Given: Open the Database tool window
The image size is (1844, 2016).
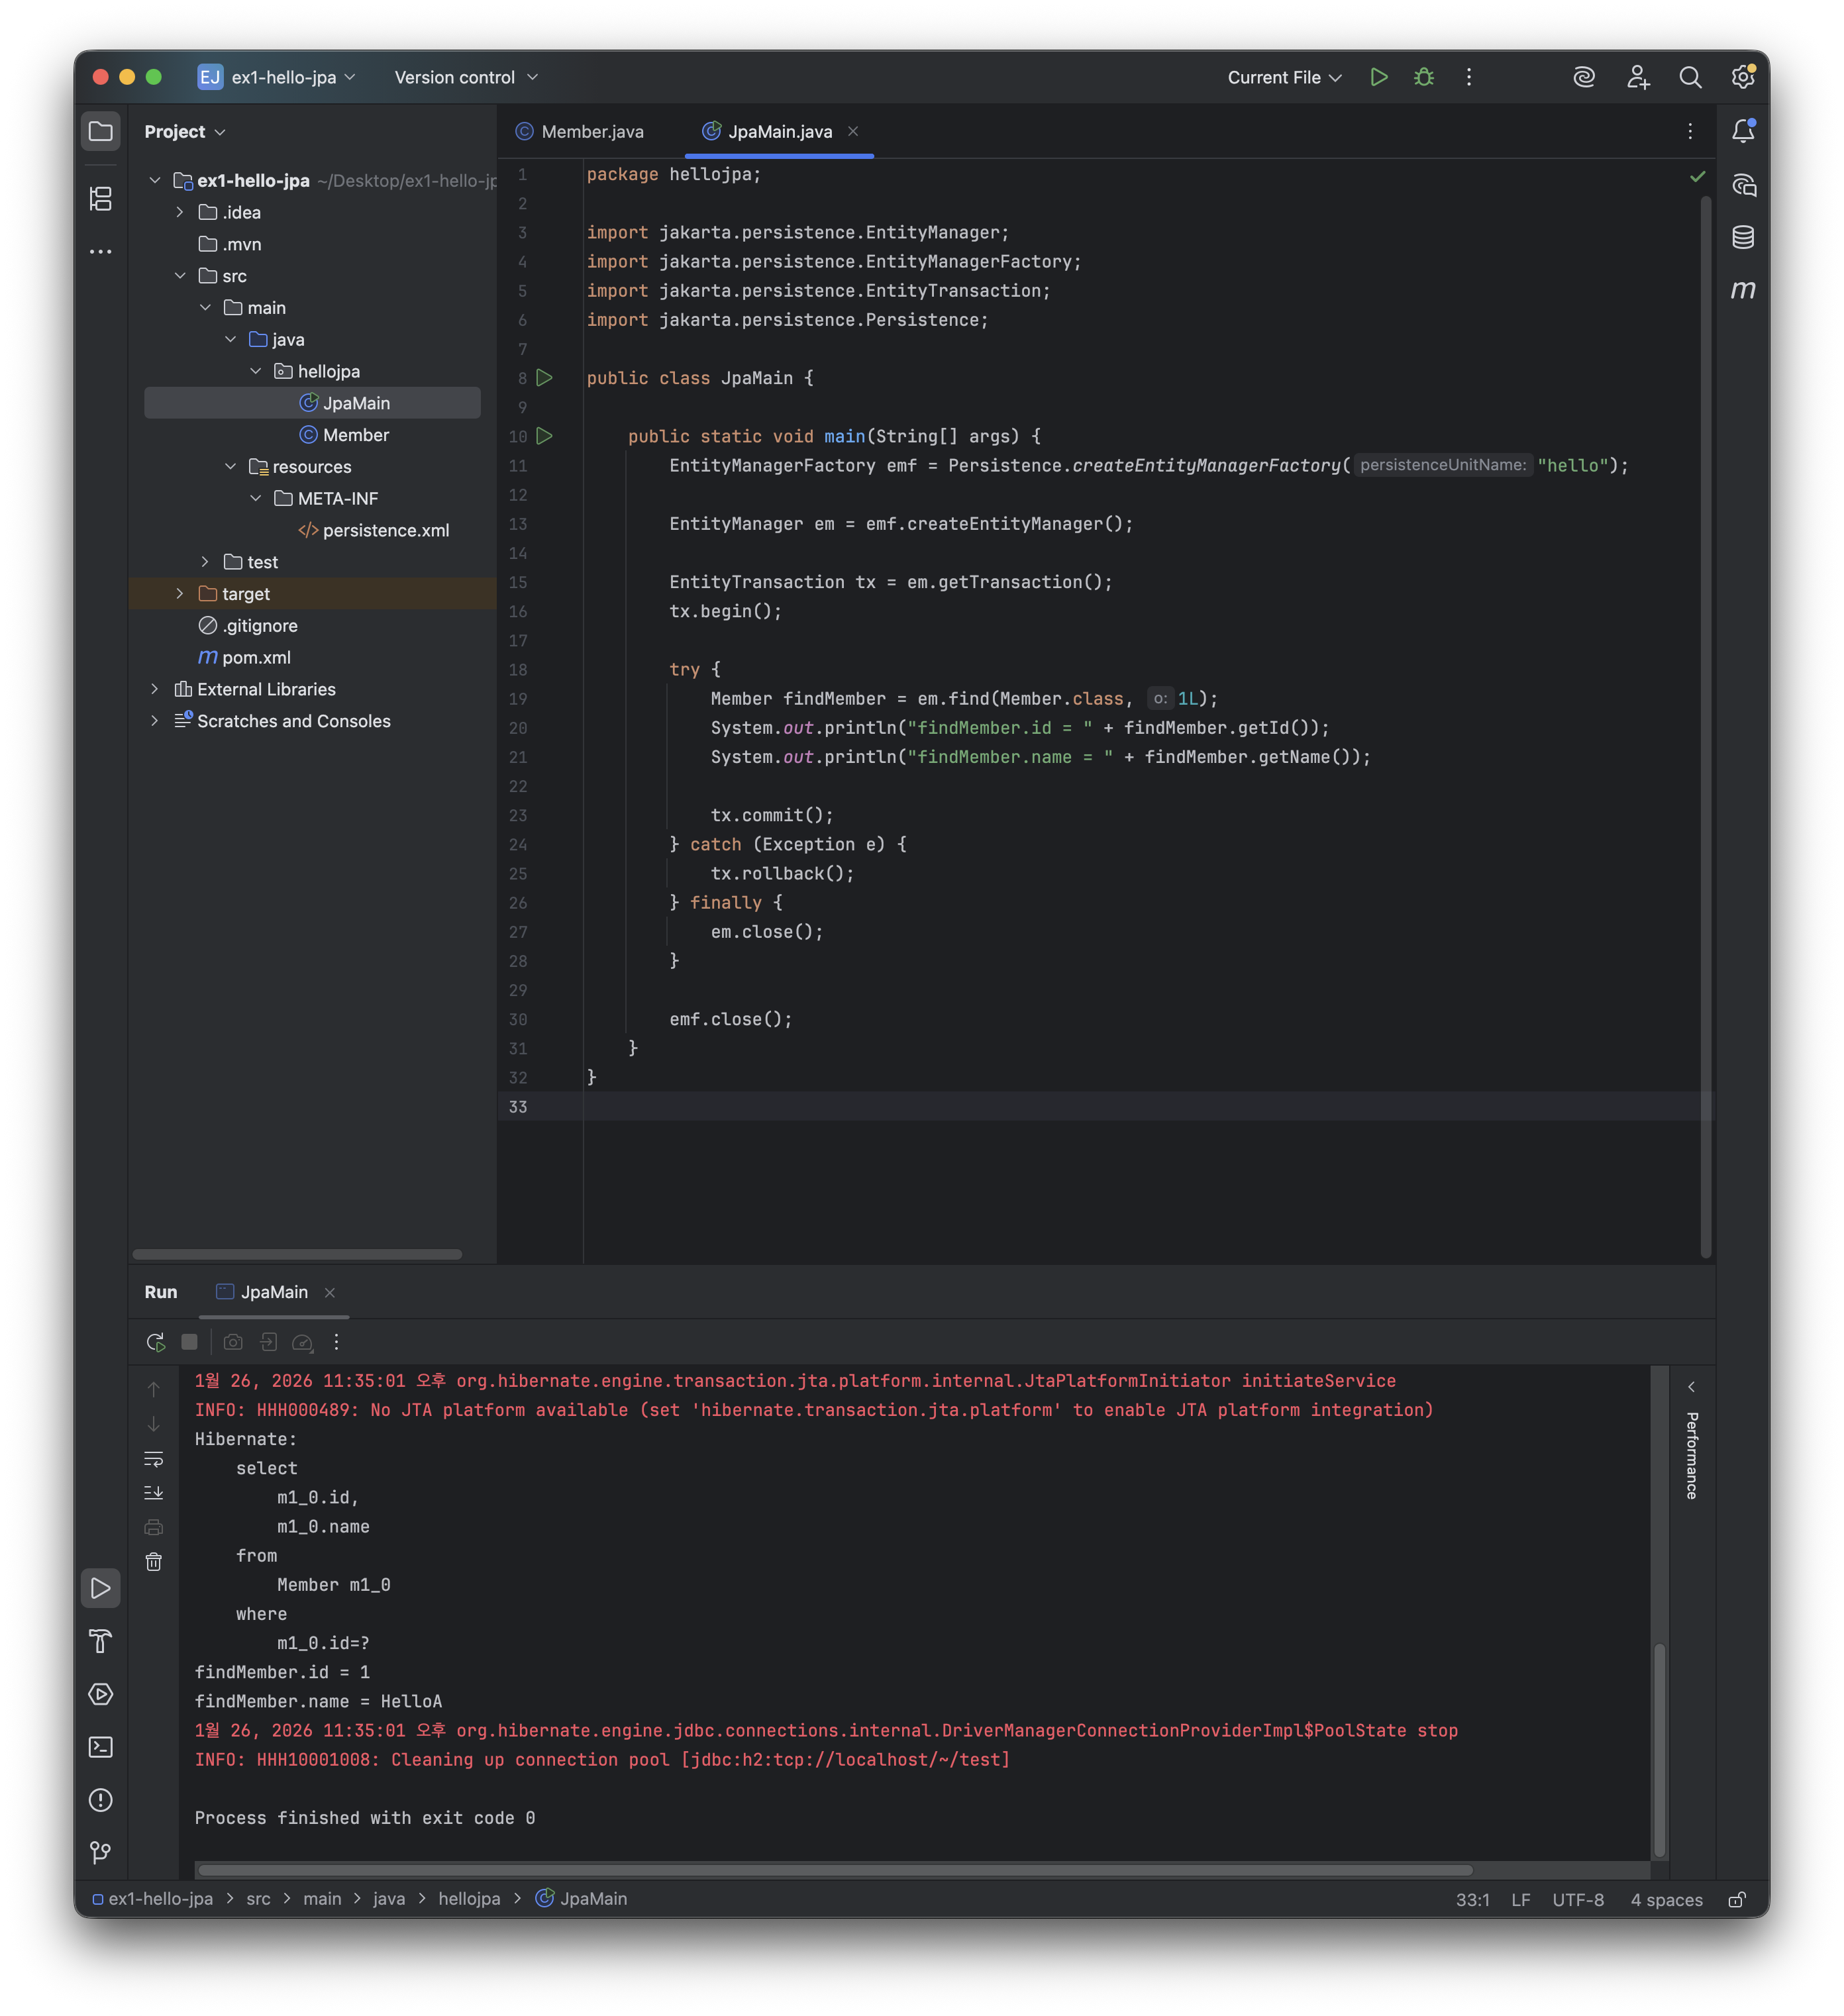Looking at the screenshot, I should pos(1742,237).
